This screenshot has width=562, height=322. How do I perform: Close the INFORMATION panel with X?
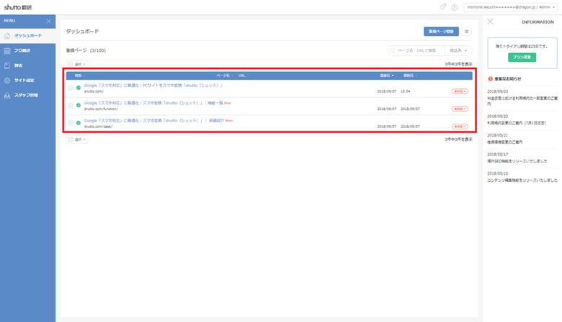click(x=491, y=22)
